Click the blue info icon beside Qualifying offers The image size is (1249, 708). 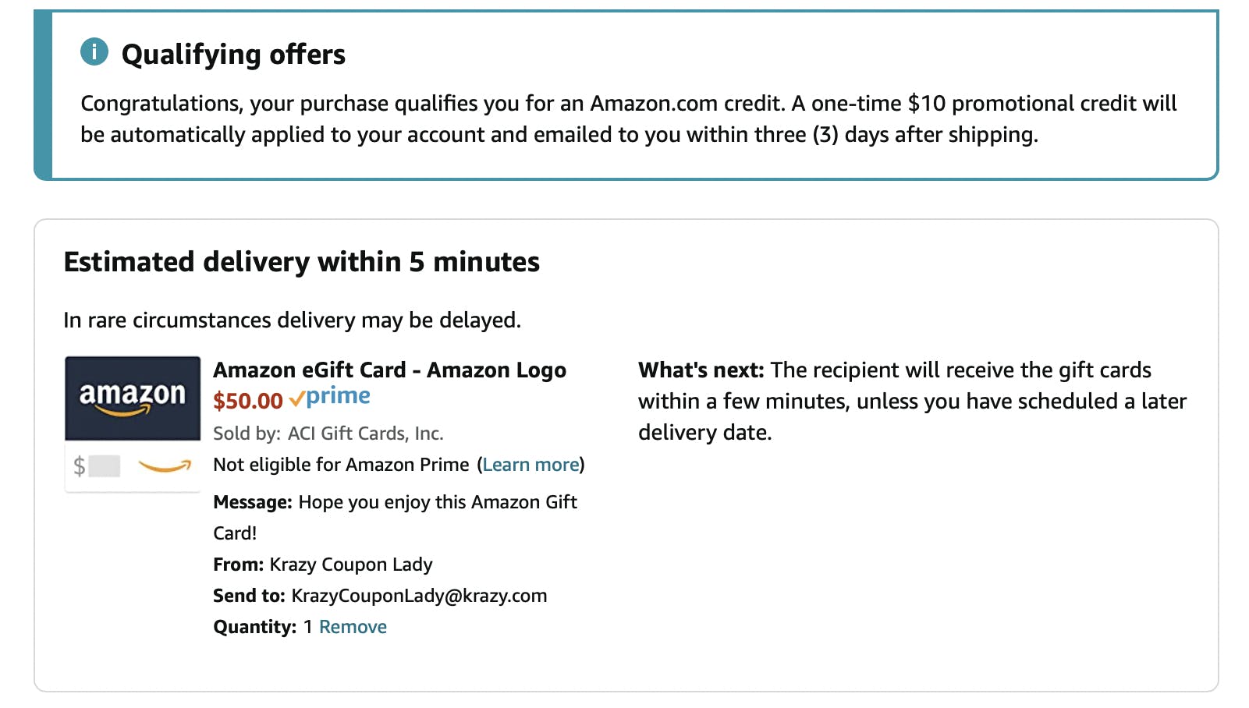pos(94,52)
